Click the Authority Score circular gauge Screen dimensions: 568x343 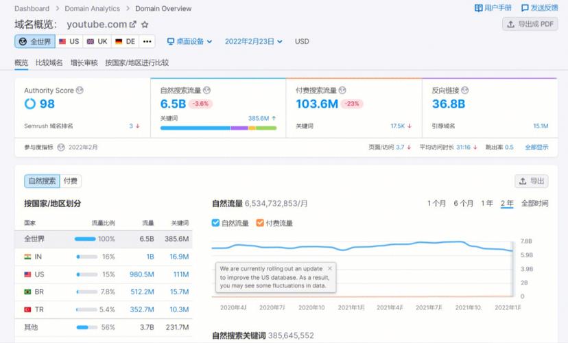point(30,104)
